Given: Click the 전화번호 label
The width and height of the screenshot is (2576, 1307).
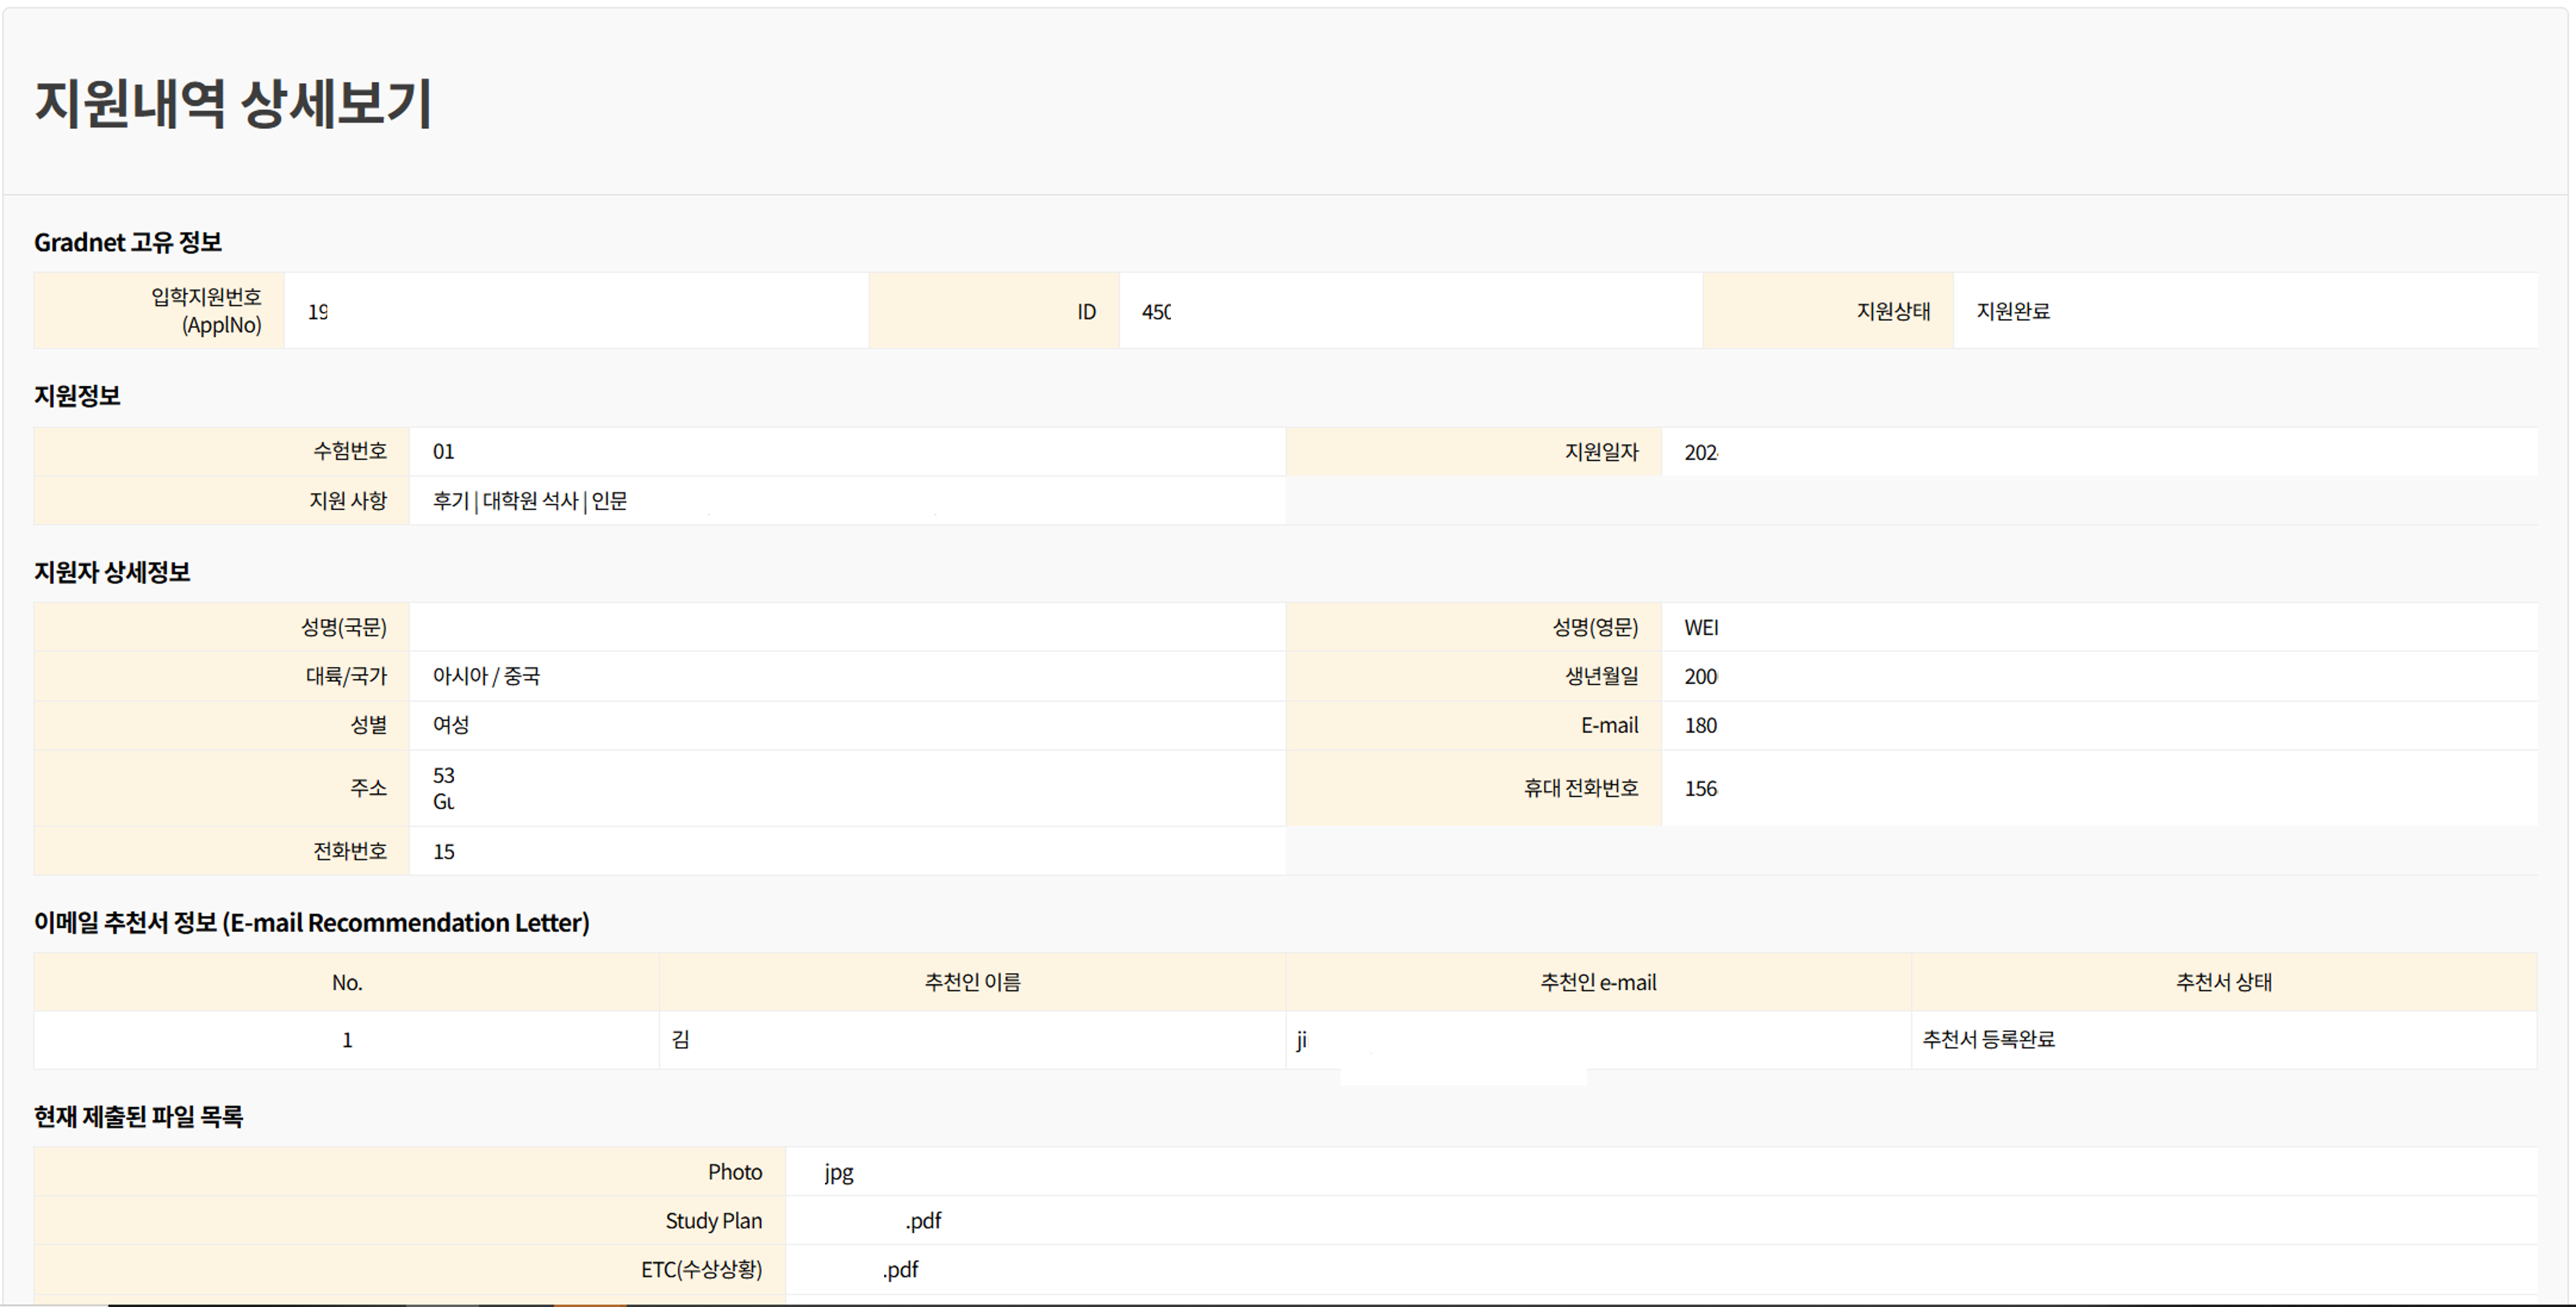Looking at the screenshot, I should point(350,851).
